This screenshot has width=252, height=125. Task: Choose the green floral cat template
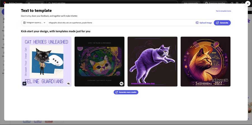pos(99,61)
